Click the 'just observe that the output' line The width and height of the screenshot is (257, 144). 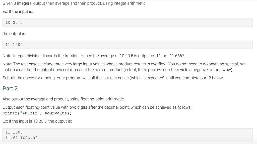tap(118, 70)
